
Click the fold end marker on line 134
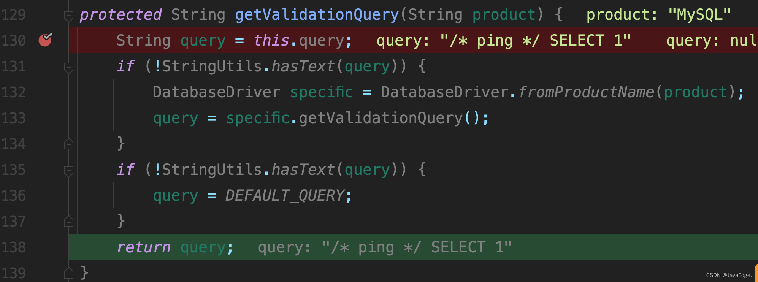coord(69,144)
